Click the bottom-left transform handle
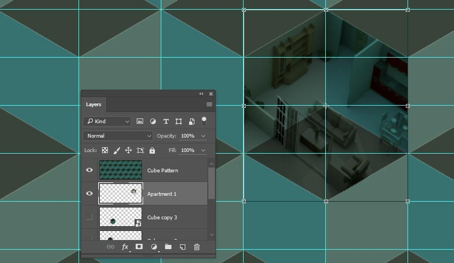The height and width of the screenshot is (263, 454). 244,201
